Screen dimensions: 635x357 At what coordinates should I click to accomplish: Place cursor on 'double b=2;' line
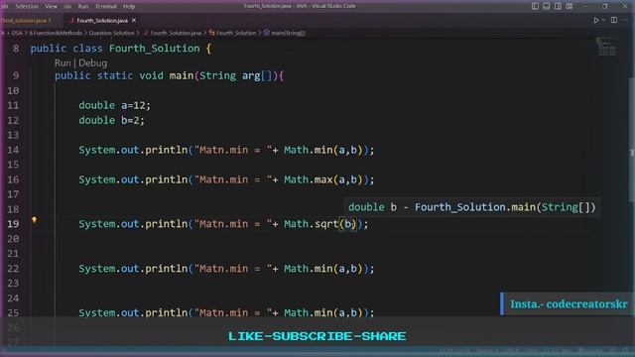click(111, 121)
